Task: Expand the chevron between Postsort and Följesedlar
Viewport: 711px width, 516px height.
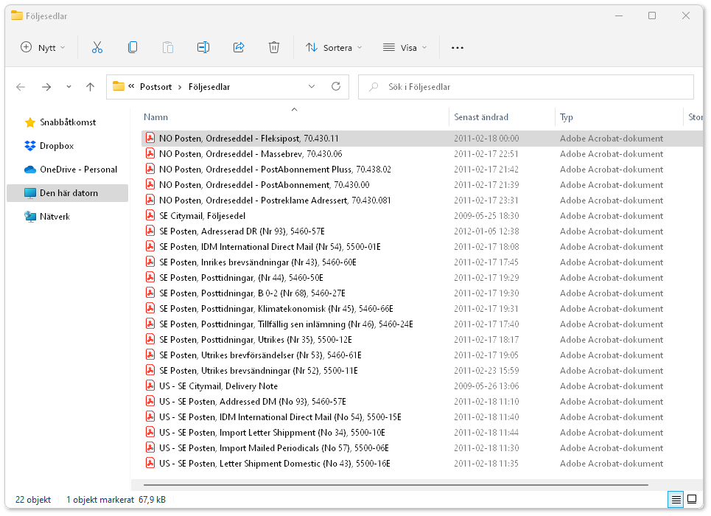Action: pyautogui.click(x=180, y=87)
